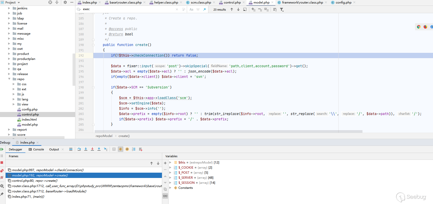Click the Step Into debug icon
The width and height of the screenshot is (433, 204).
click(86, 149)
